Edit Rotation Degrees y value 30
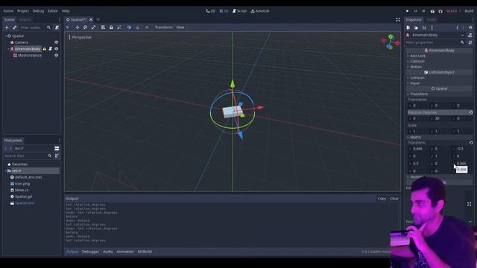Image resolution: width=477 pixels, height=268 pixels. (x=440, y=118)
